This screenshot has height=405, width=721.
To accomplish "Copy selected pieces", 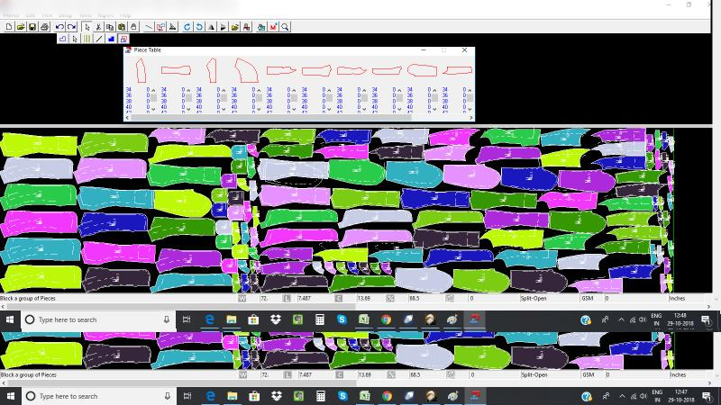I will click(x=109, y=27).
